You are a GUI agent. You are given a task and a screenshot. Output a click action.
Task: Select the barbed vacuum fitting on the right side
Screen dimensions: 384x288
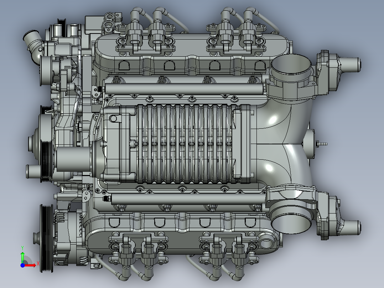click(x=322, y=144)
